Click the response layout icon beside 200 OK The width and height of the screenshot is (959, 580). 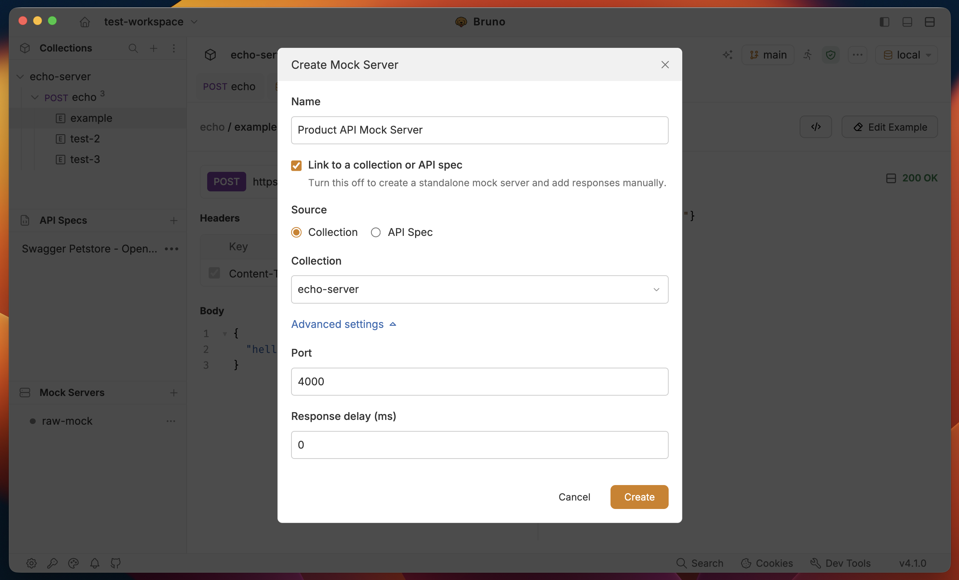click(x=891, y=178)
